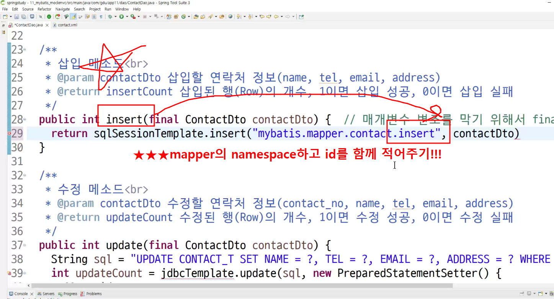Go to Next Annotation arrow icon
This screenshot has height=299, width=554.
pos(239,17)
